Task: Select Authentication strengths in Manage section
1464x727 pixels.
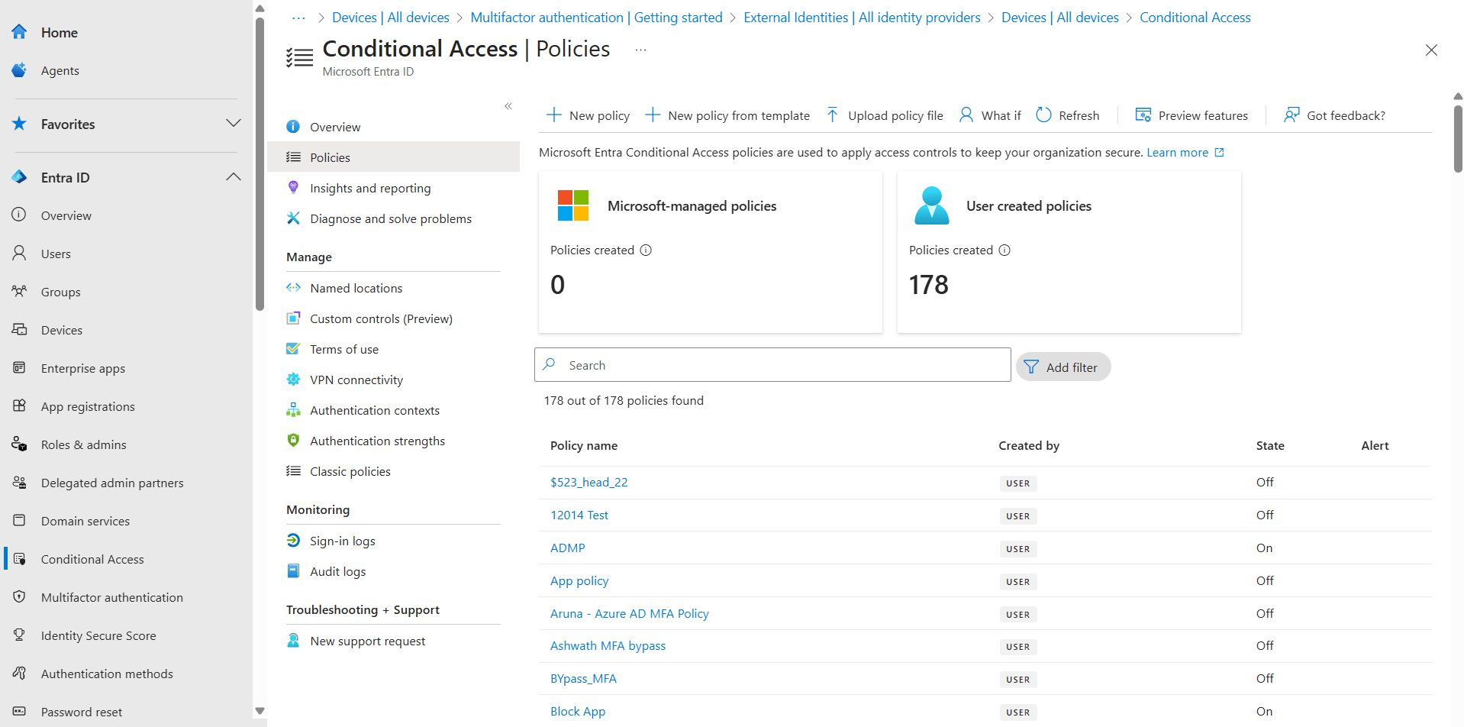Action: (377, 441)
